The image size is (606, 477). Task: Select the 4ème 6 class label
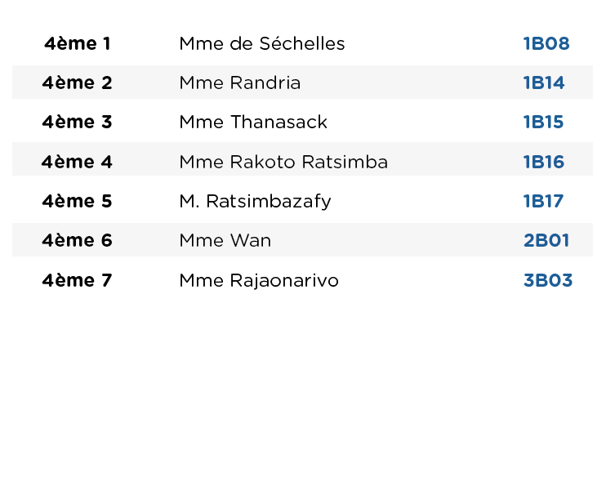pyautogui.click(x=78, y=240)
